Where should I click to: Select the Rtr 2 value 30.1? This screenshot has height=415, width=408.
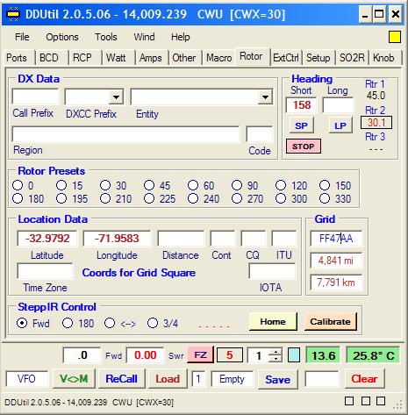tap(376, 123)
